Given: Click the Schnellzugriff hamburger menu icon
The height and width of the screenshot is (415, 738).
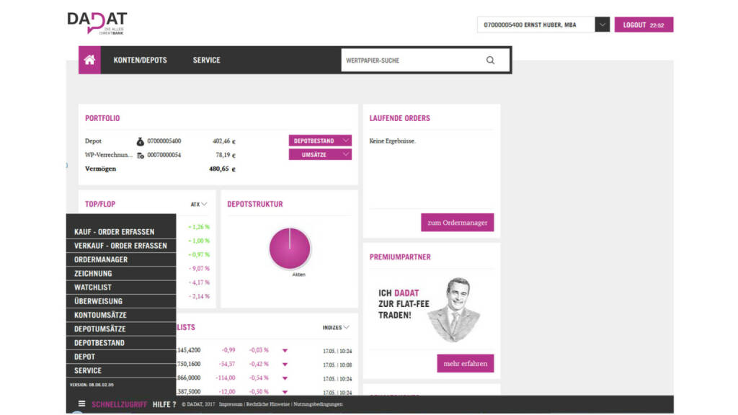Looking at the screenshot, I should point(81,404).
